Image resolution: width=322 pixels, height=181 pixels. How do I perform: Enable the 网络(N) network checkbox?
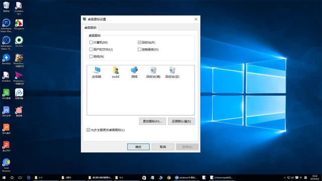coord(91,56)
